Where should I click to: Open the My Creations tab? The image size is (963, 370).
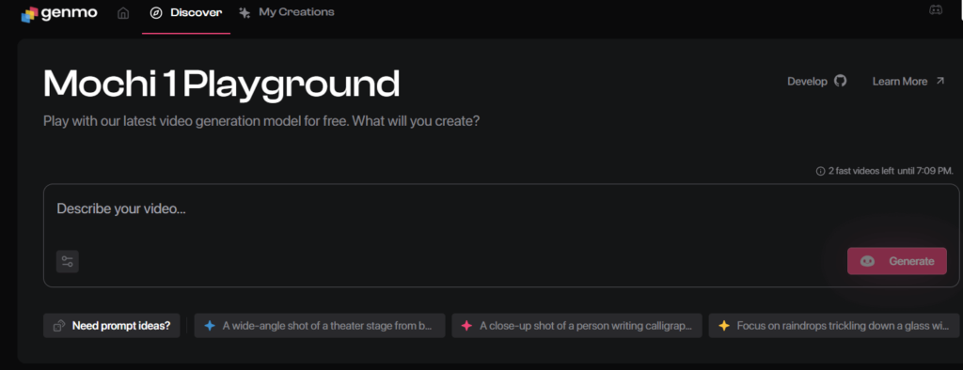287,12
